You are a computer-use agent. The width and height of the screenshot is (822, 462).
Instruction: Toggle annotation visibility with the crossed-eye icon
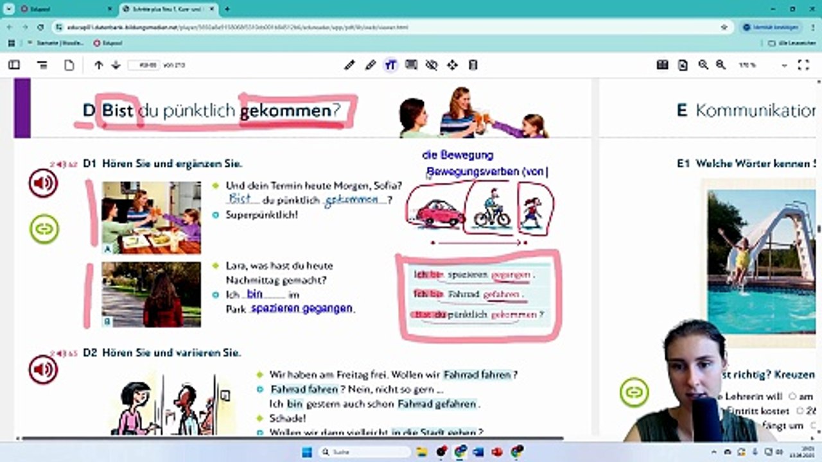tap(432, 65)
